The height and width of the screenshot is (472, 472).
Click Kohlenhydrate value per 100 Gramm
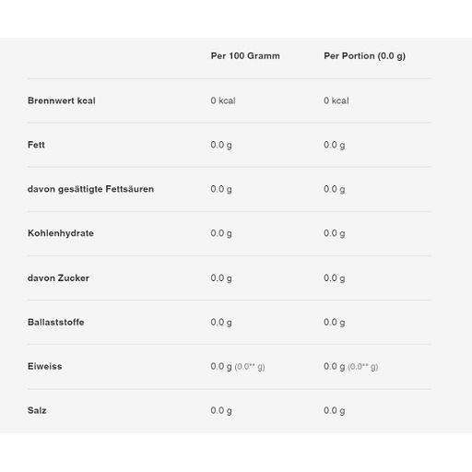221,233
